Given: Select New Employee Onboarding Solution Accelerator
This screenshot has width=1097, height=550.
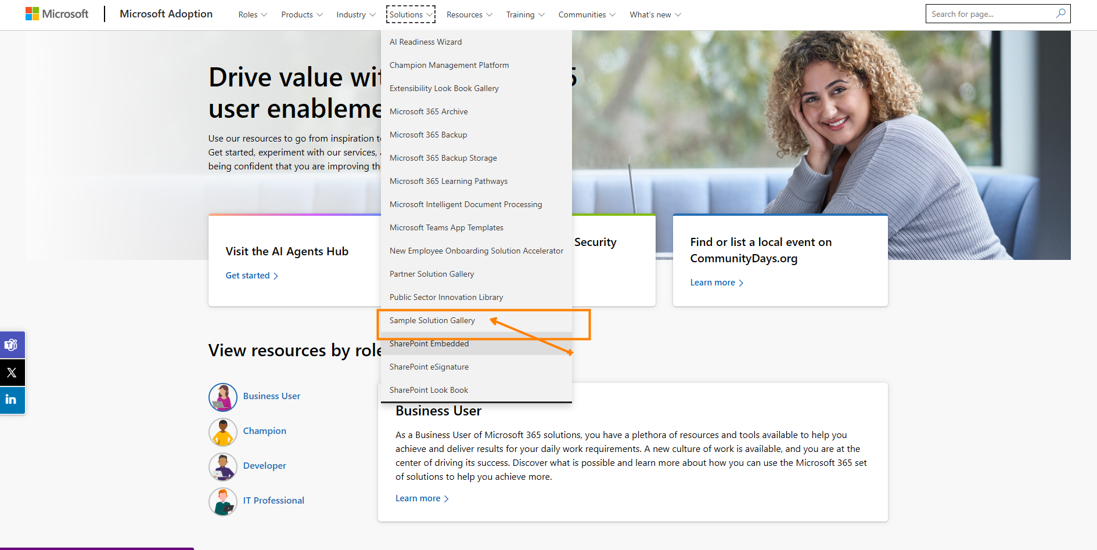Looking at the screenshot, I should click(476, 251).
